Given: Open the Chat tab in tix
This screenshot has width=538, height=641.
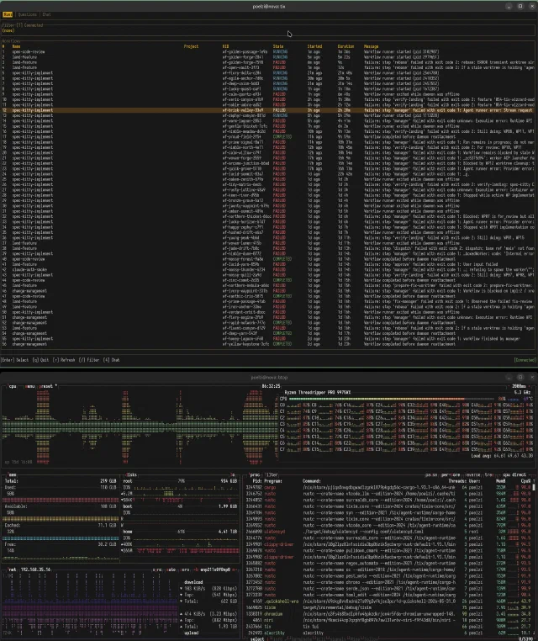Looking at the screenshot, I should click(46, 14).
